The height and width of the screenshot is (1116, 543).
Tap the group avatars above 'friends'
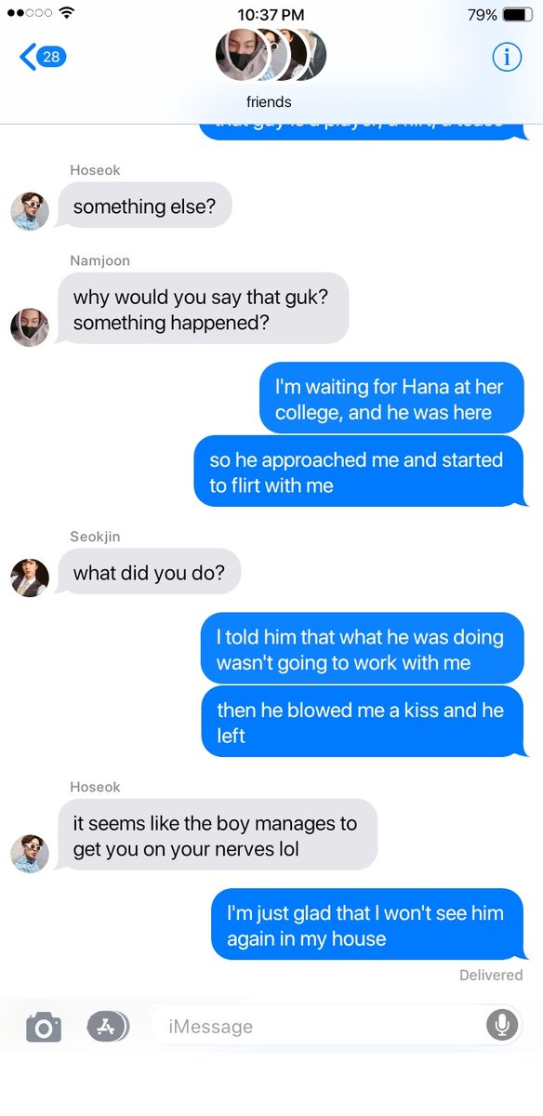pyautogui.click(x=271, y=56)
